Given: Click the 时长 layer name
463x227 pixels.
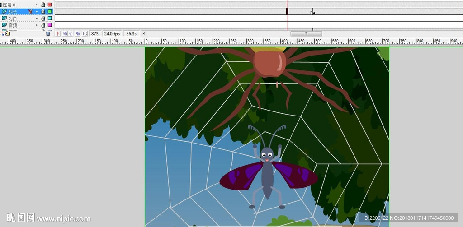Looking at the screenshot, I should 13,12.
